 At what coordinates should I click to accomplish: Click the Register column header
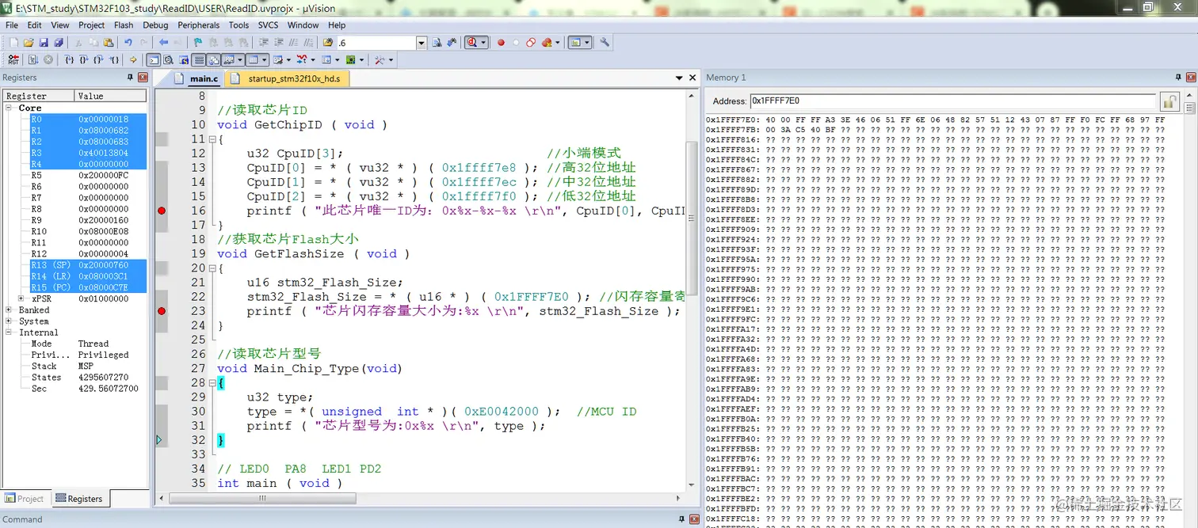click(38, 96)
